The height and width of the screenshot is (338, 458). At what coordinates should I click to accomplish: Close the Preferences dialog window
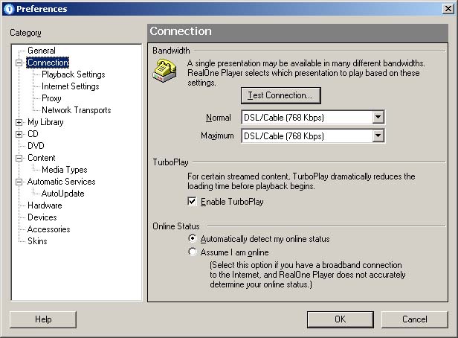click(447, 9)
